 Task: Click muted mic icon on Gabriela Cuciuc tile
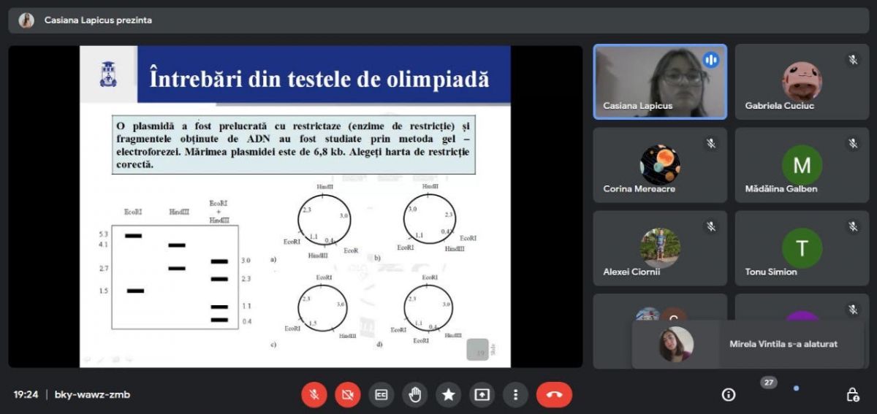pyautogui.click(x=852, y=61)
